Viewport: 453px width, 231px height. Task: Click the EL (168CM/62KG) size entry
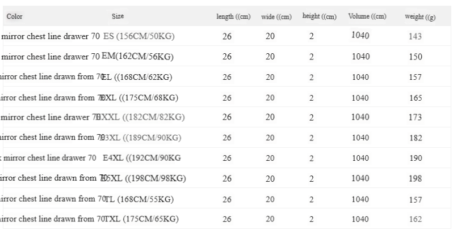(137, 77)
